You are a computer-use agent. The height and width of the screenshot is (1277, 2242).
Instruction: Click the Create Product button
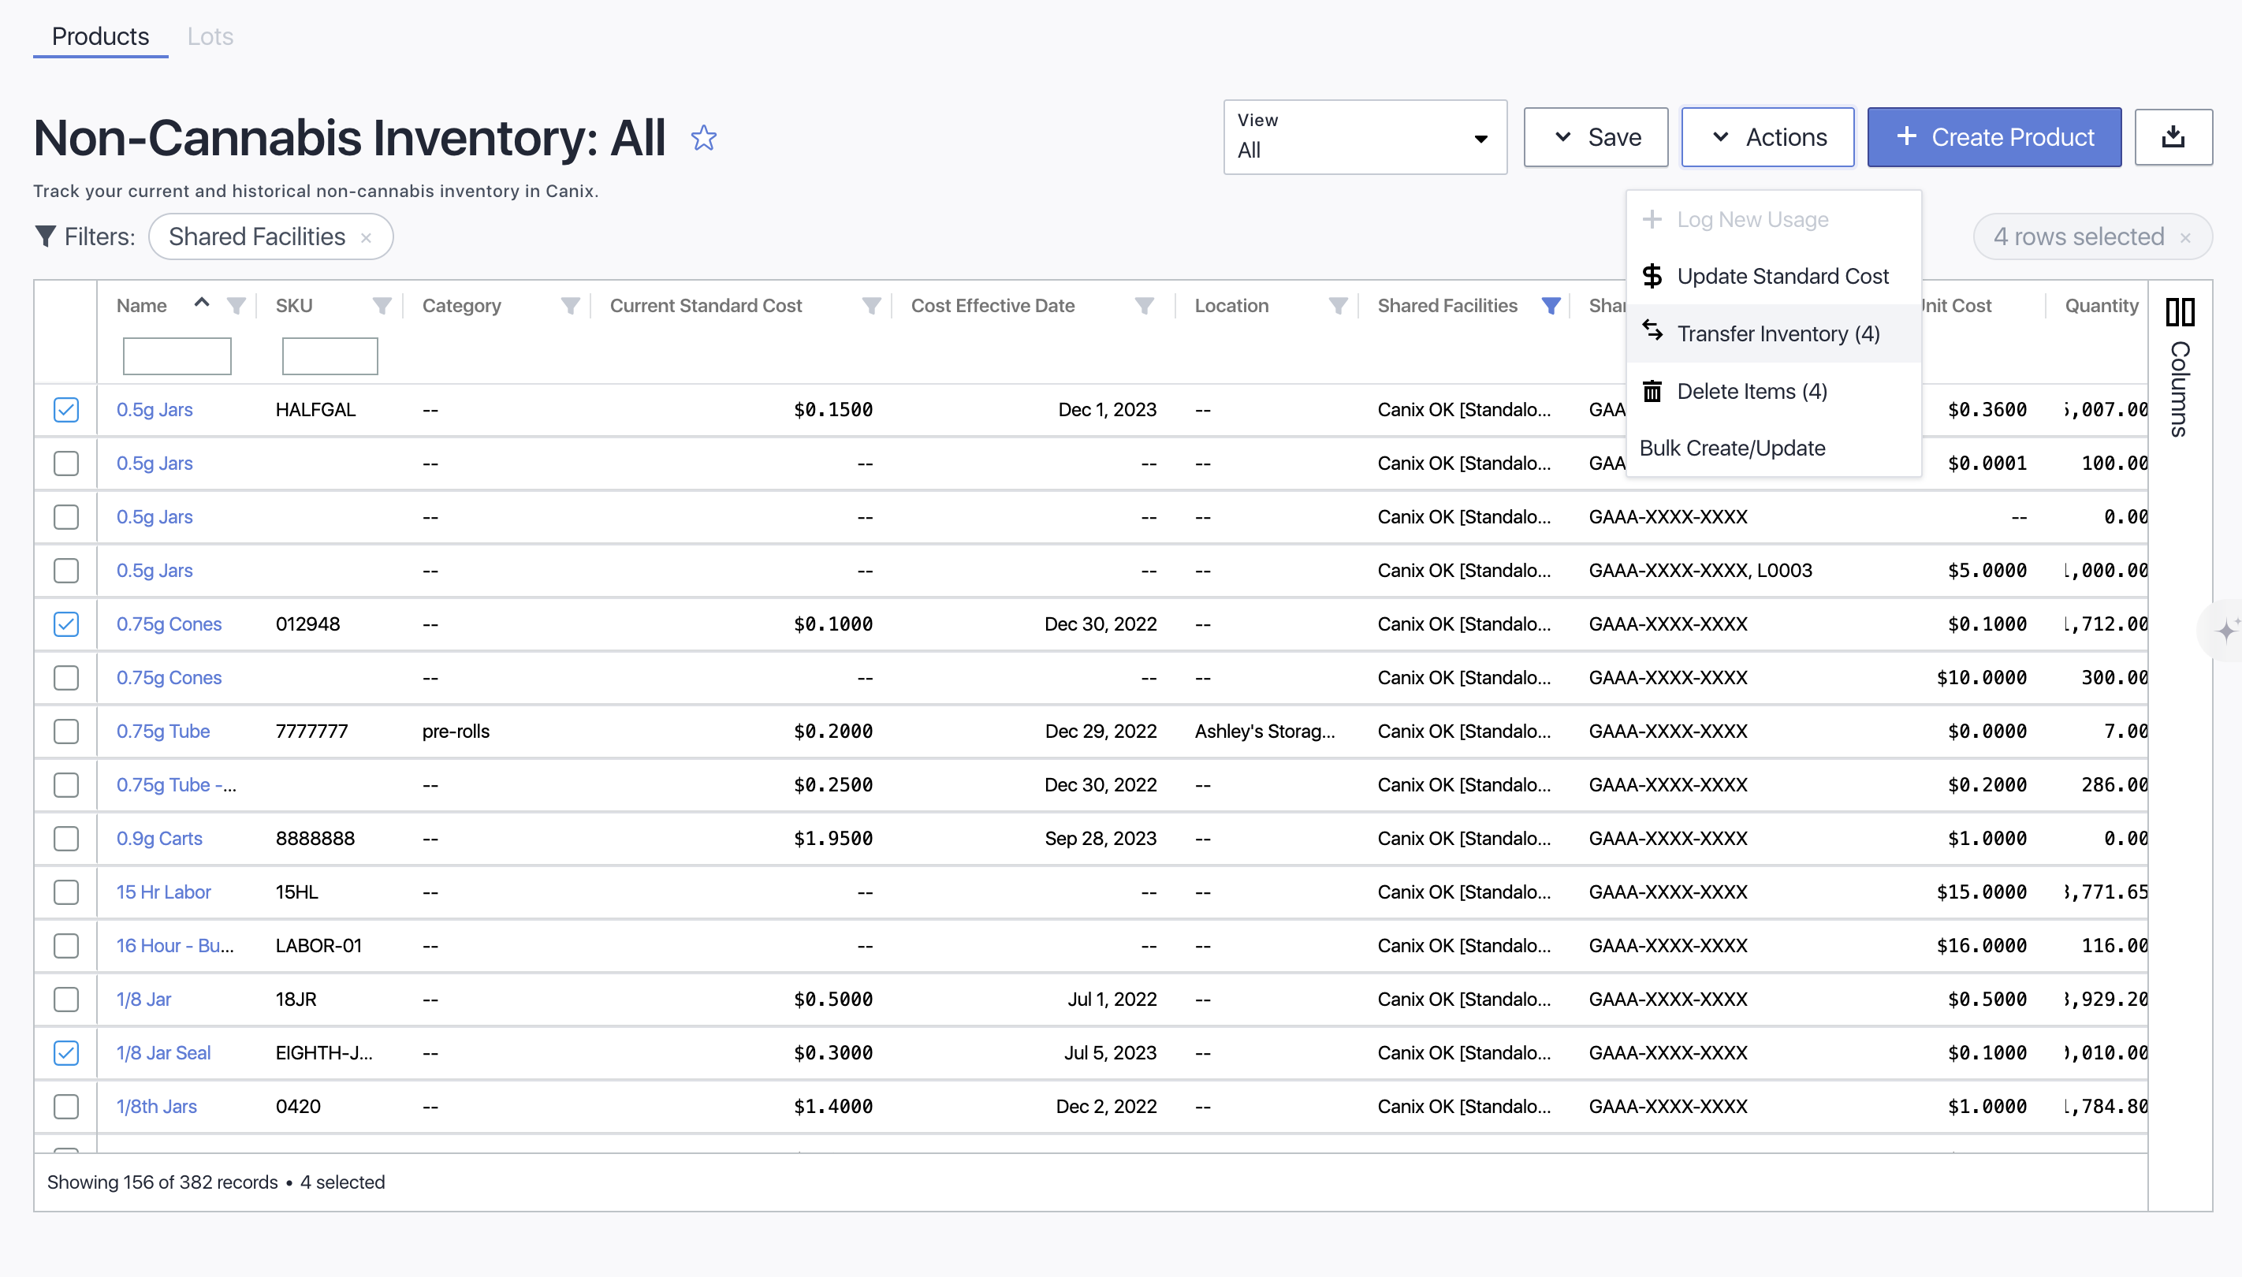coord(1994,137)
